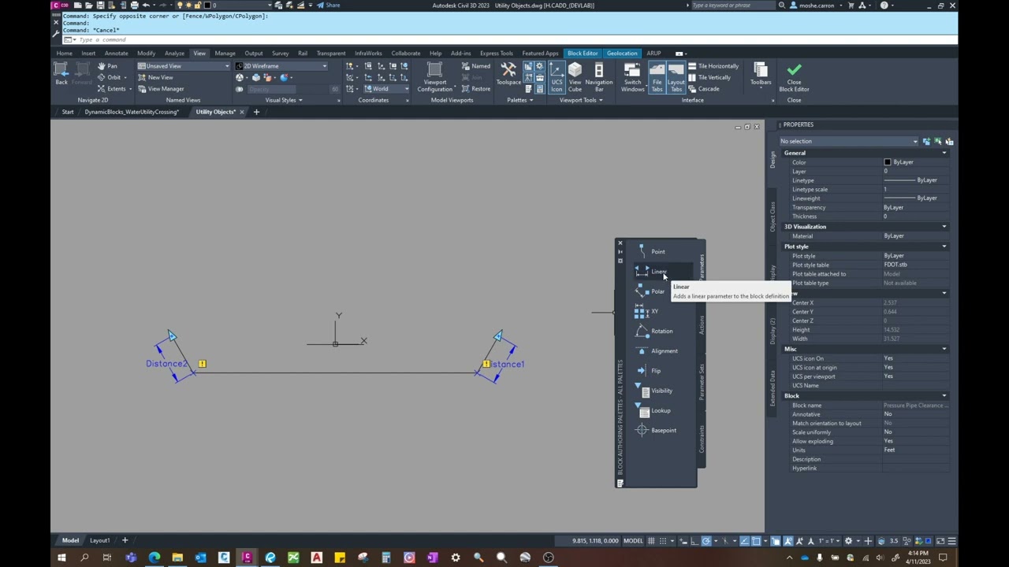Open the Toolspace palette
Screen dimensions: 1009x567
(508, 75)
